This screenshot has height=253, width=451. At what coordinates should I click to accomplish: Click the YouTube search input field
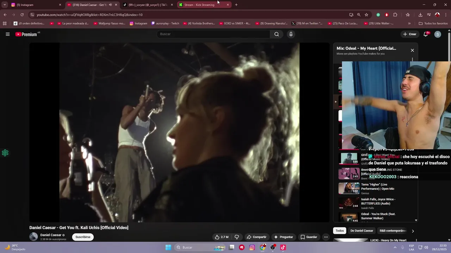click(x=214, y=34)
